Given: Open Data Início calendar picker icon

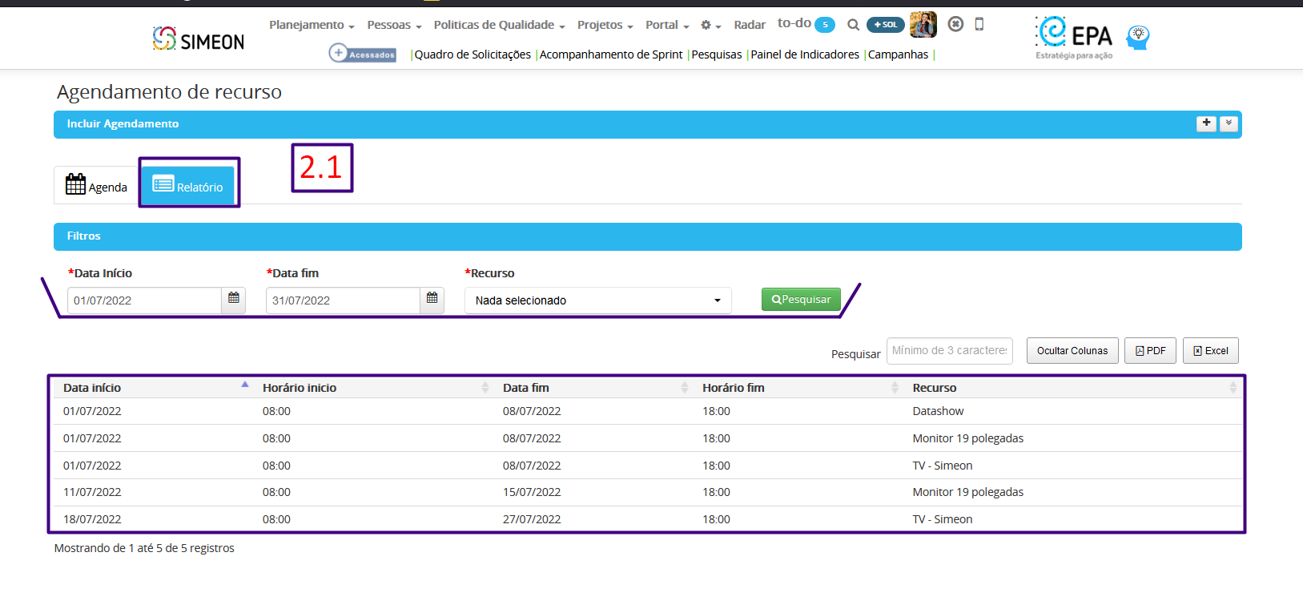Looking at the screenshot, I should (x=234, y=300).
